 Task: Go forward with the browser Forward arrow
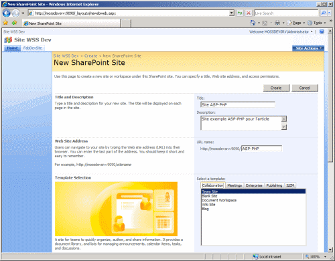pos(15,13)
